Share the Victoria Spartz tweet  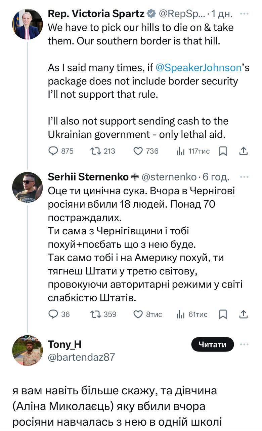(244, 151)
